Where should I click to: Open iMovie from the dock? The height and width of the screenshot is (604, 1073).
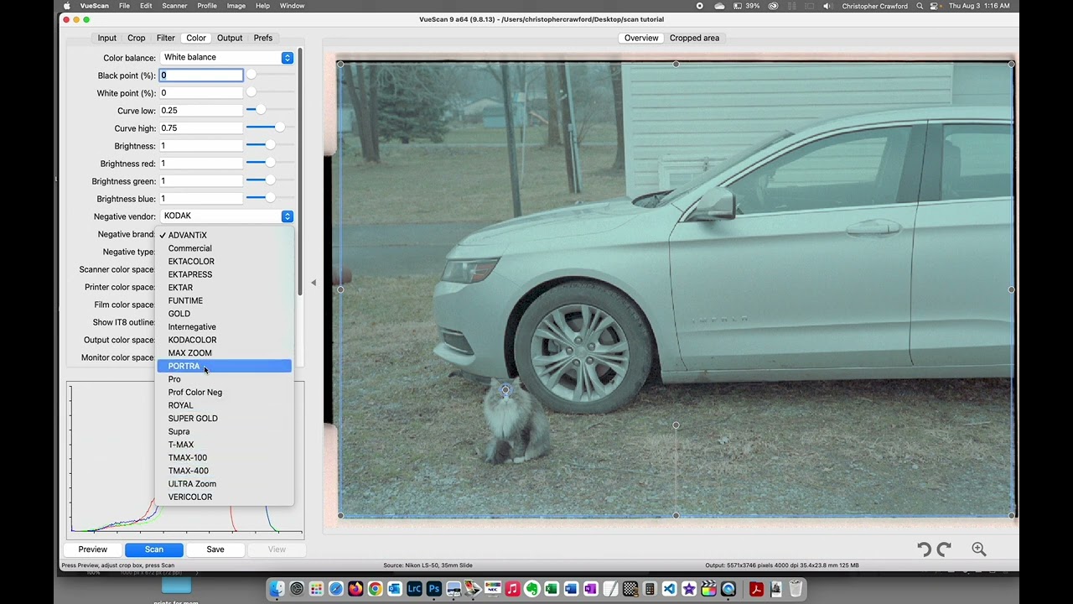click(x=689, y=589)
